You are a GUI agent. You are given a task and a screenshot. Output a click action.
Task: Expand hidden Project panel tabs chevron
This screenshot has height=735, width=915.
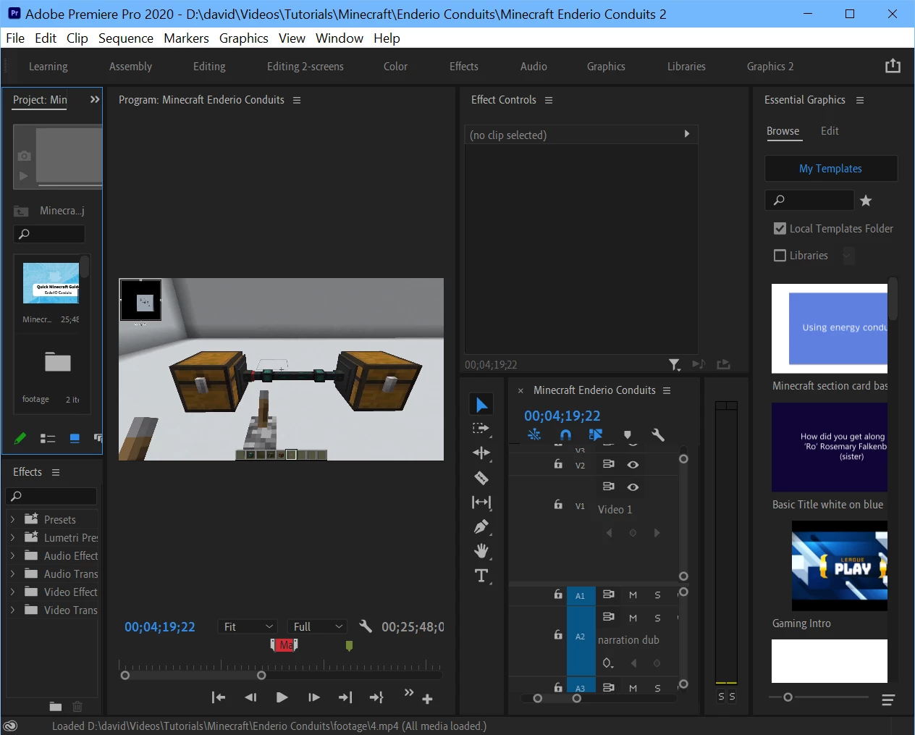[94, 99]
